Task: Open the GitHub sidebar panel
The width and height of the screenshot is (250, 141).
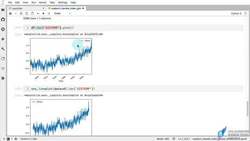Action: 3,20
